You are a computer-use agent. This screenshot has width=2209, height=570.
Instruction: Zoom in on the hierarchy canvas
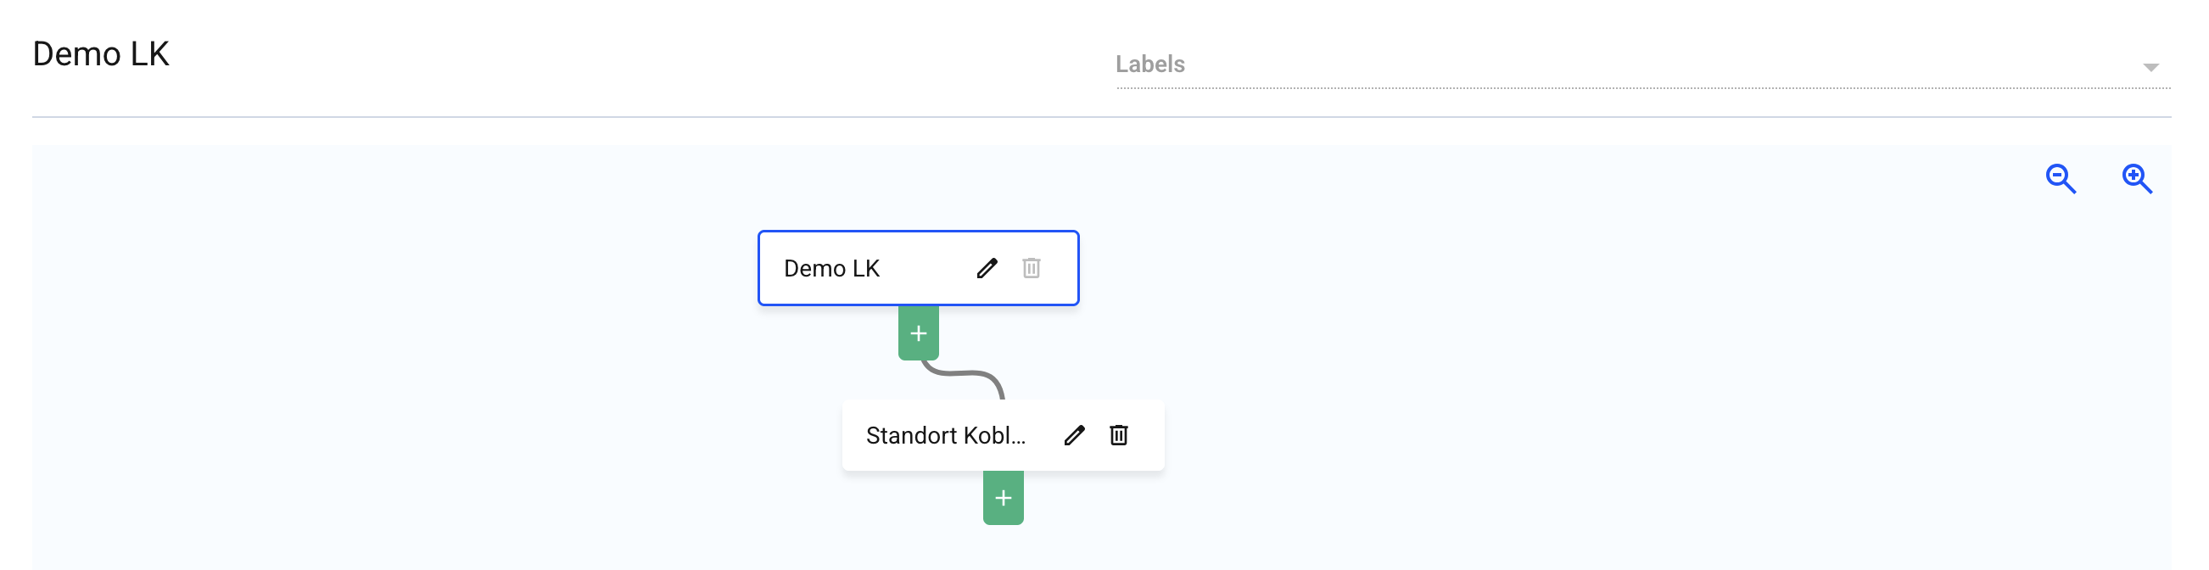[x=2136, y=179]
